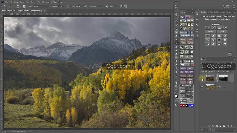Screen dimensions: 237x133
Task: Open the Layers panel menu
Action: [235, 59]
